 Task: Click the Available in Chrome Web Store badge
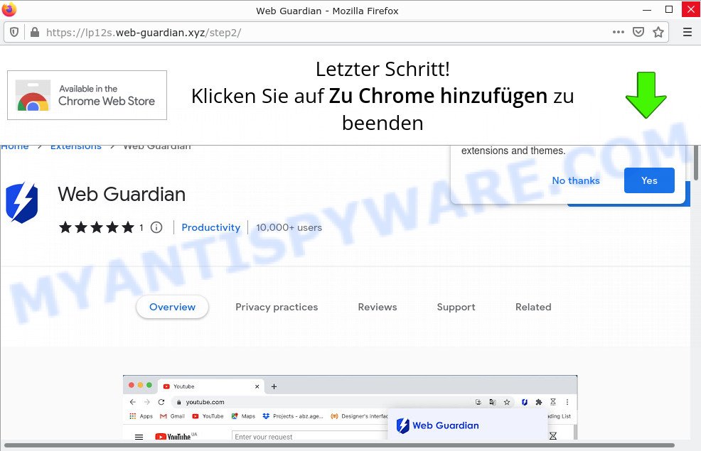[x=87, y=95]
